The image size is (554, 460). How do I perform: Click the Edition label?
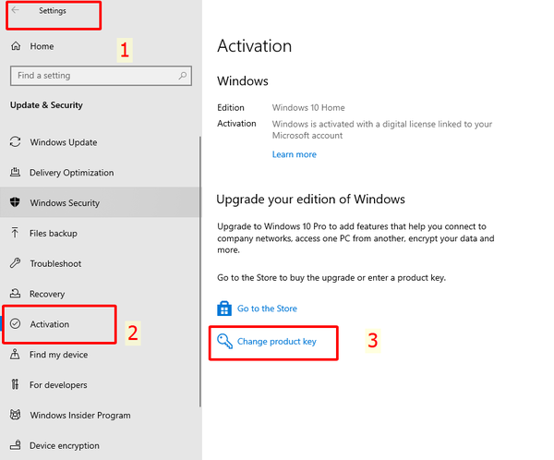230,107
